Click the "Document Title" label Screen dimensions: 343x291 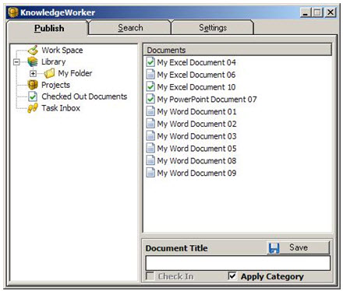point(176,248)
